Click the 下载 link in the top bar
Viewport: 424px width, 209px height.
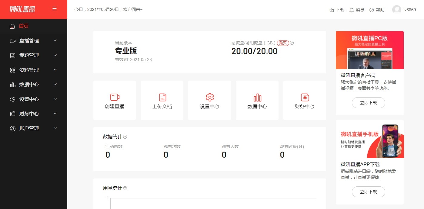click(340, 10)
